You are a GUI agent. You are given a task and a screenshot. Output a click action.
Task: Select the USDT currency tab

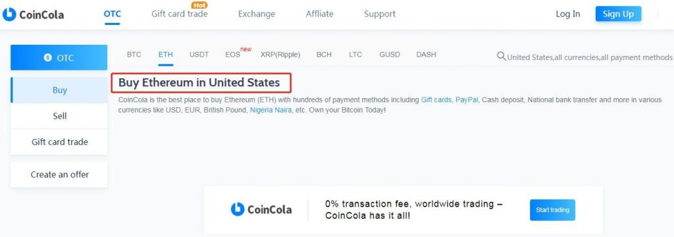click(x=199, y=55)
